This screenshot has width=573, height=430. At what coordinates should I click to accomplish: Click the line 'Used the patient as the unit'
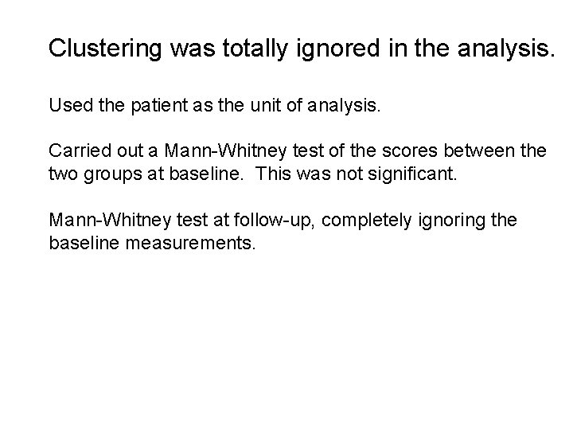[215, 105]
